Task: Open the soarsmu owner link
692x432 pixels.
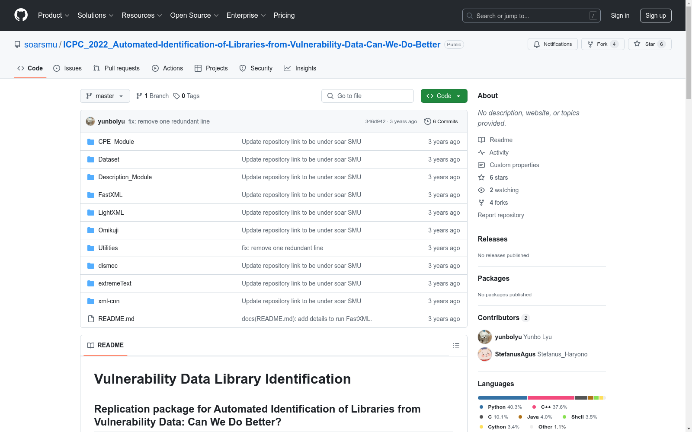Action: [x=41, y=44]
